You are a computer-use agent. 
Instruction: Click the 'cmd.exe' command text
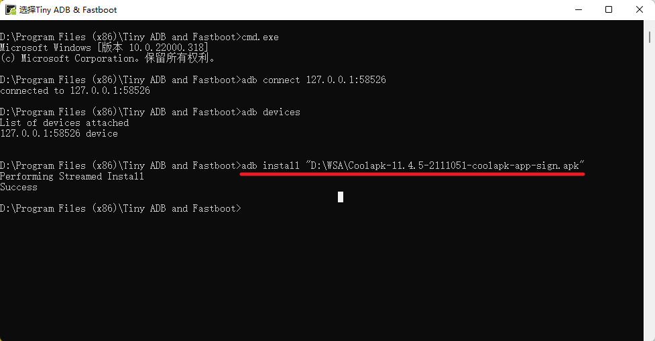[x=260, y=38]
